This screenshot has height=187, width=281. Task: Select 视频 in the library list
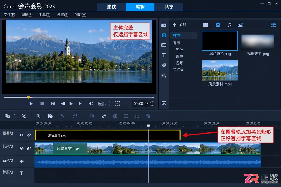point(179,63)
